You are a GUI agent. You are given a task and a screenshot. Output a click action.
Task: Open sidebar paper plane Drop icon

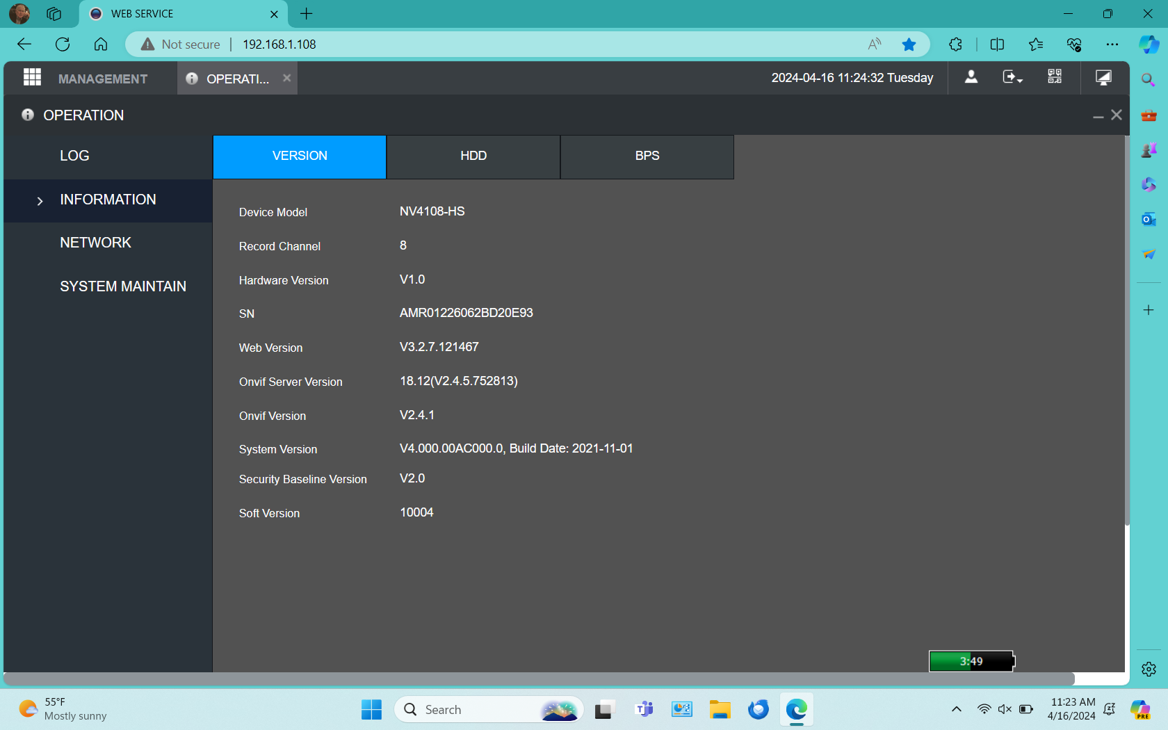1149,254
